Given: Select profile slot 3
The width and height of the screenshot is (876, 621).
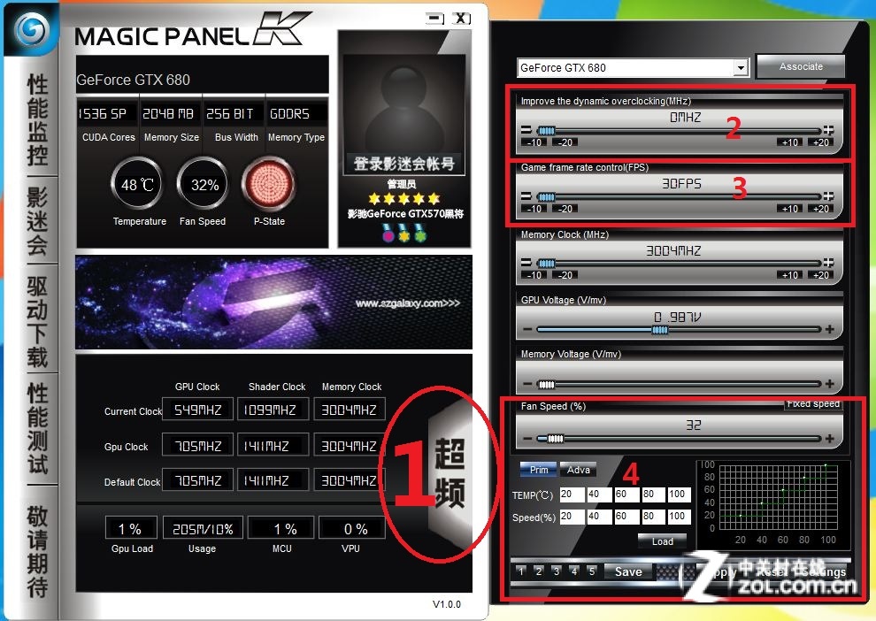Looking at the screenshot, I should (x=557, y=571).
